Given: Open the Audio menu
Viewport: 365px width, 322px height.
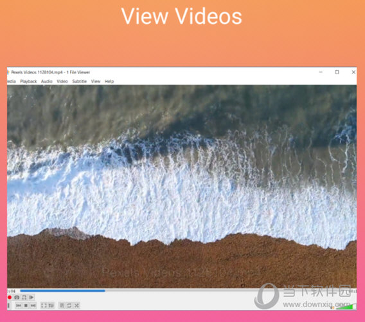Looking at the screenshot, I should [x=46, y=81].
